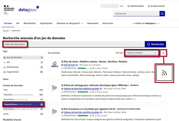Click the Administration gear icon
This screenshot has height=121, width=179.
pyautogui.click(x=128, y=6)
